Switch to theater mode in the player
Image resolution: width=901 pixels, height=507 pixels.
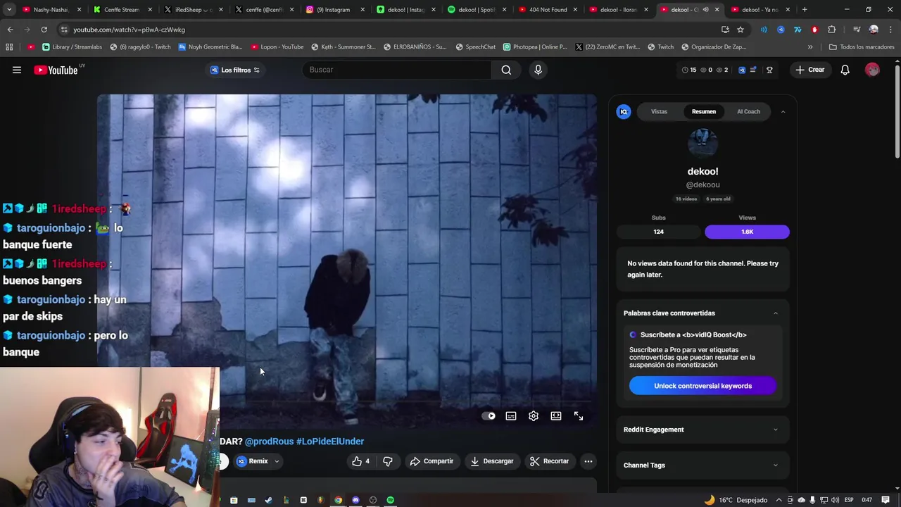(x=556, y=416)
